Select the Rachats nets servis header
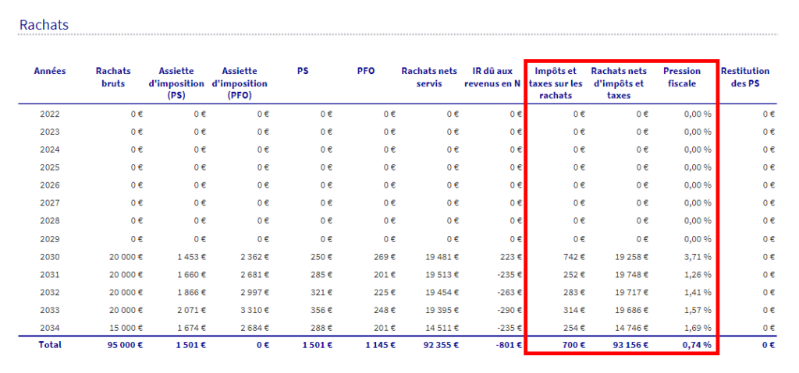The width and height of the screenshot is (799, 373). point(429,77)
